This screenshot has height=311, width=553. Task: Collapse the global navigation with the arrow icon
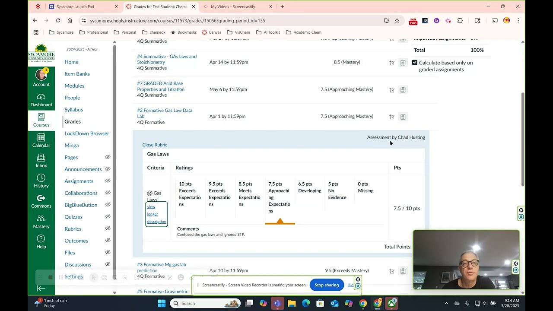coord(41,289)
